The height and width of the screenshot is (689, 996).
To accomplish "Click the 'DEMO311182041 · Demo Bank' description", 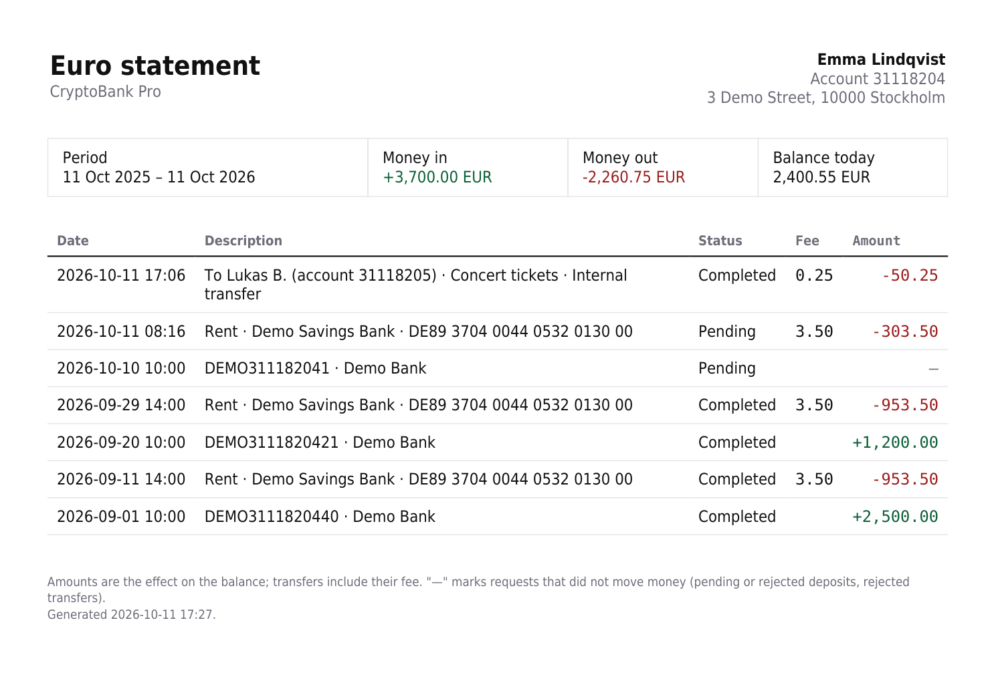I will point(316,368).
